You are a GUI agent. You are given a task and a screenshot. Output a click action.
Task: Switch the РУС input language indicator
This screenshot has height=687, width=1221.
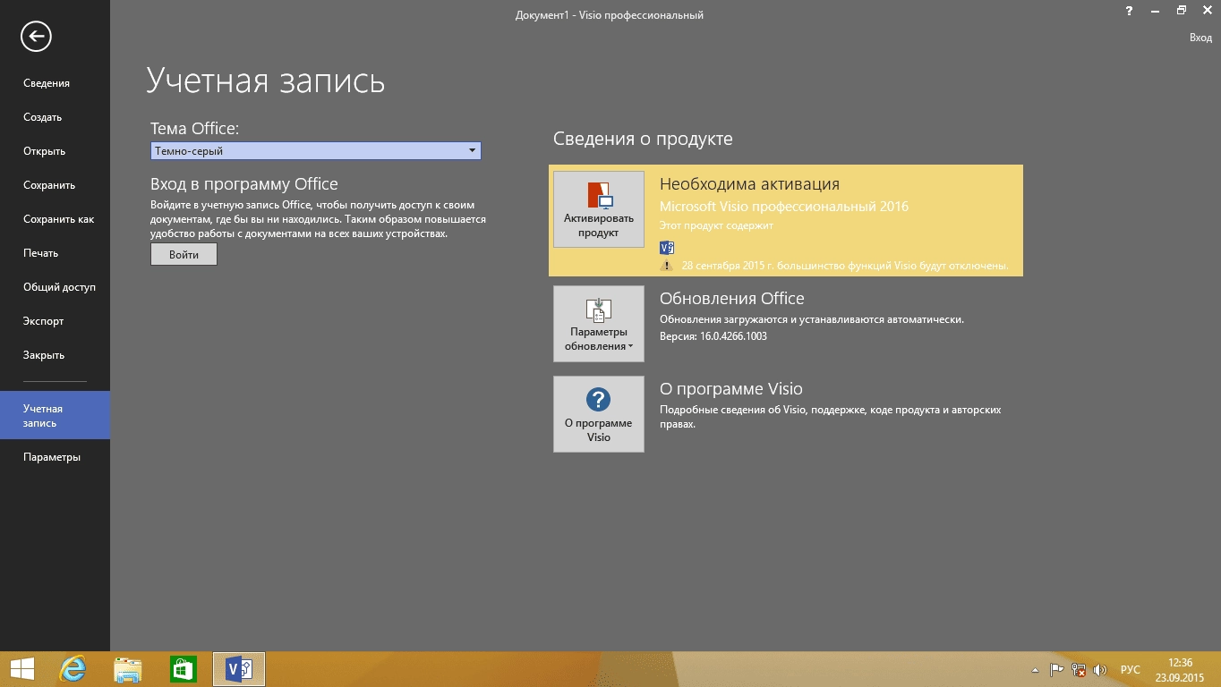pos(1131,670)
